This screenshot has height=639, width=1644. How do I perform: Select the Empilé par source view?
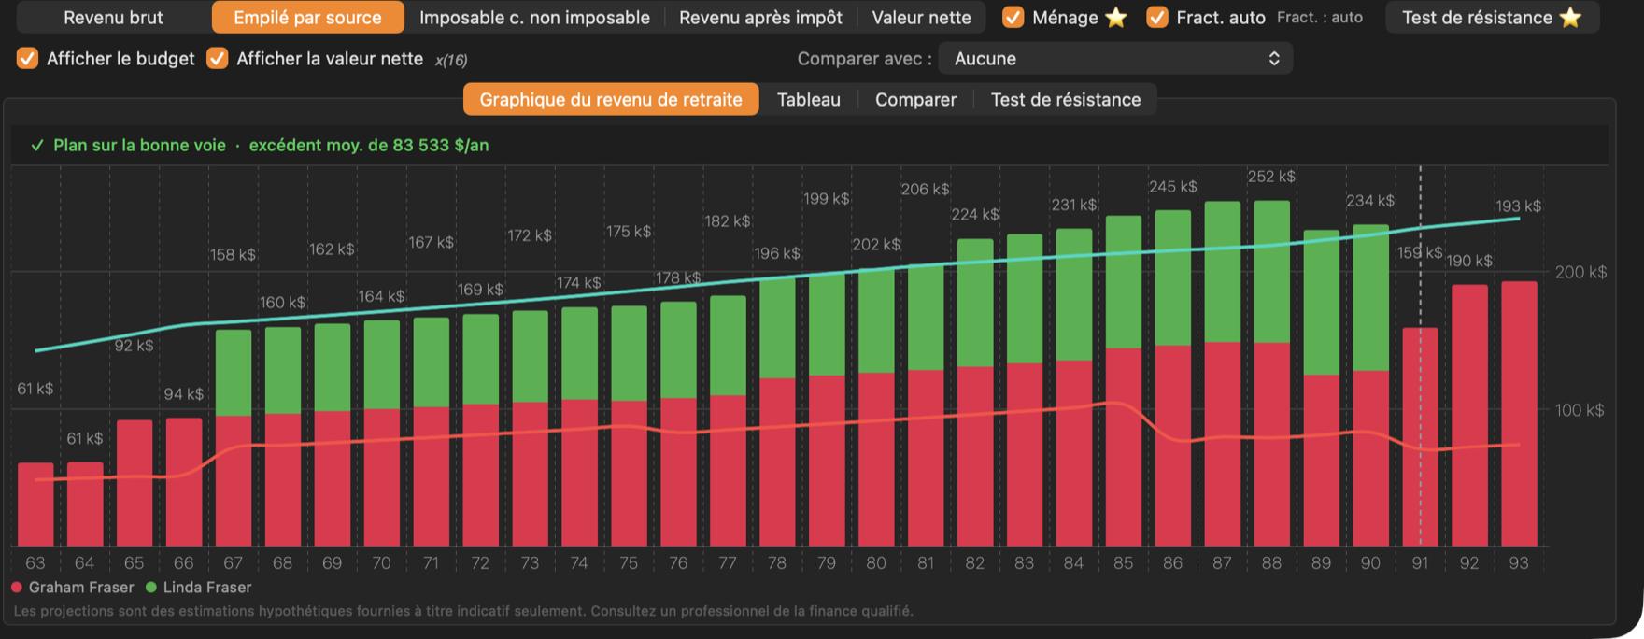[307, 17]
